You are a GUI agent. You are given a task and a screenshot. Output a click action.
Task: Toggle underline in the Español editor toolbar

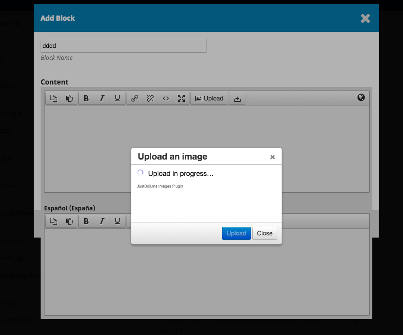[x=117, y=221]
